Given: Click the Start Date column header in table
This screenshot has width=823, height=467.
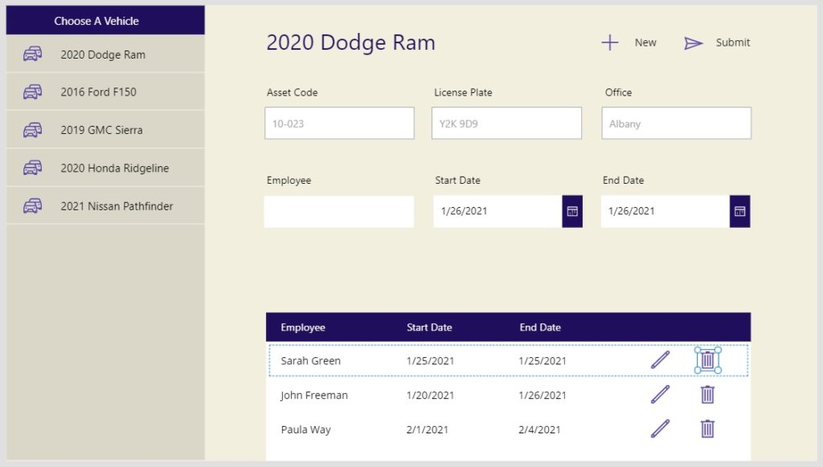Looking at the screenshot, I should point(429,327).
